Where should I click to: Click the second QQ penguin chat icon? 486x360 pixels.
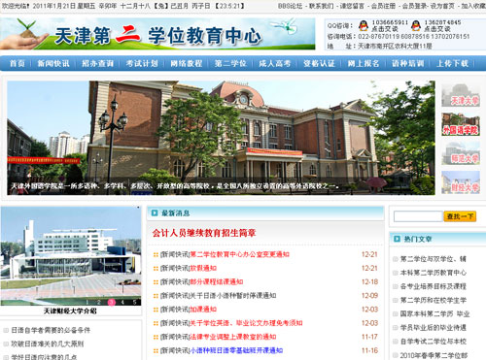click(x=416, y=25)
